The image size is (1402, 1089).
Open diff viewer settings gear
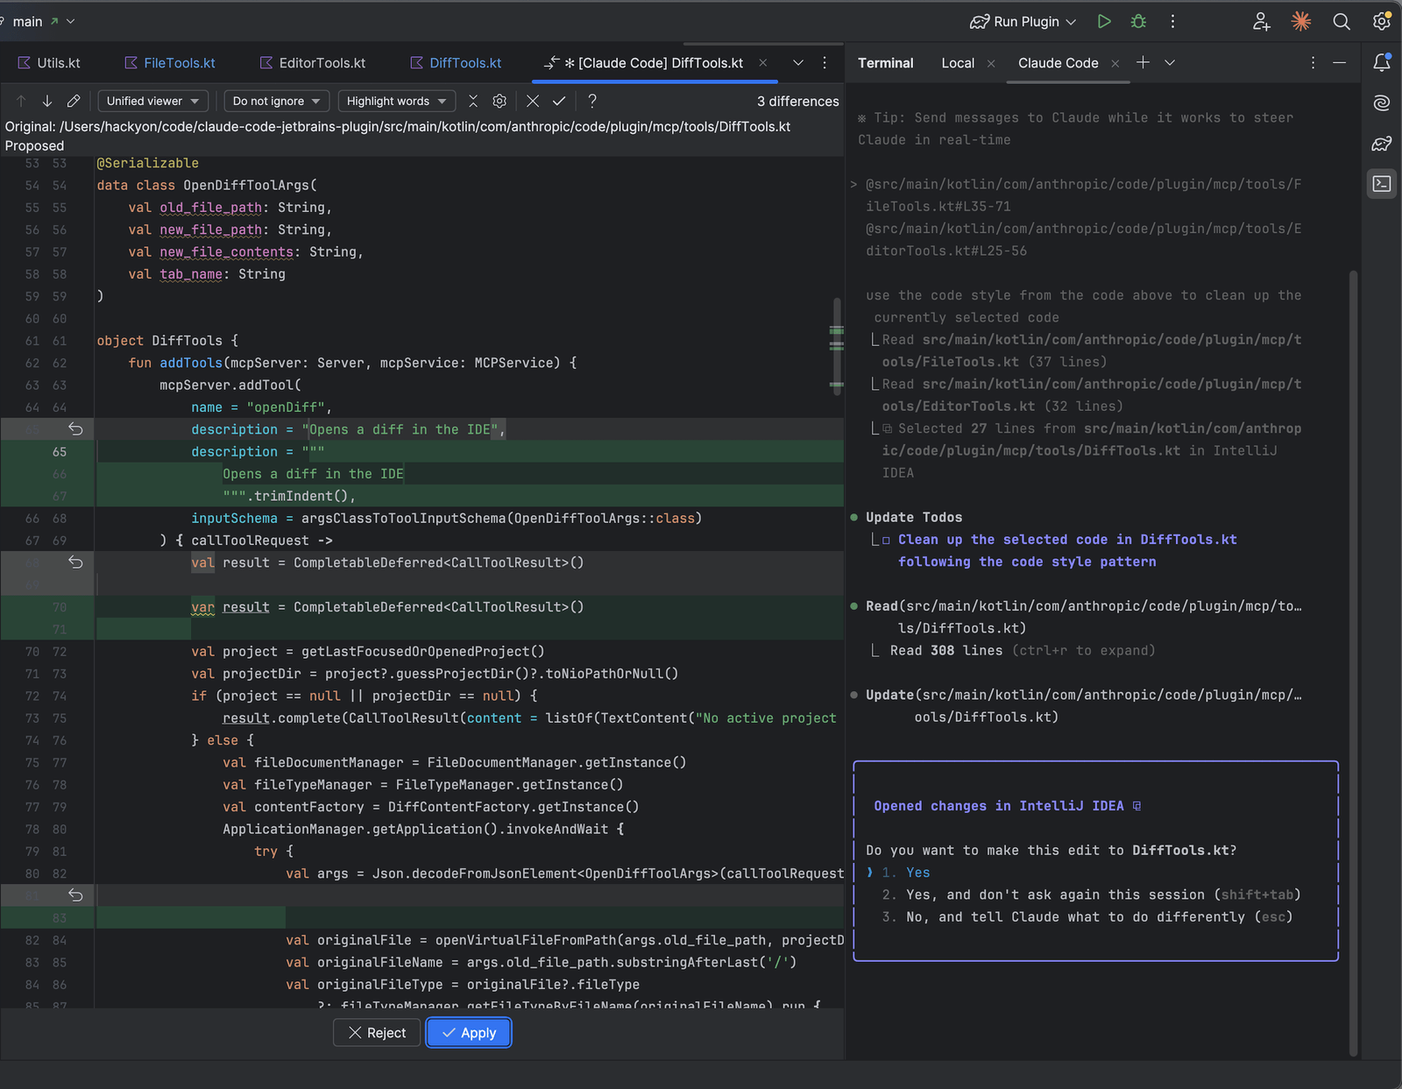click(499, 101)
